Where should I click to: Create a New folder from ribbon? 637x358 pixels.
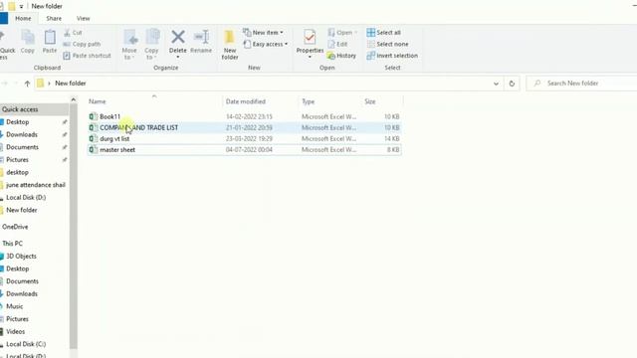[x=230, y=45]
